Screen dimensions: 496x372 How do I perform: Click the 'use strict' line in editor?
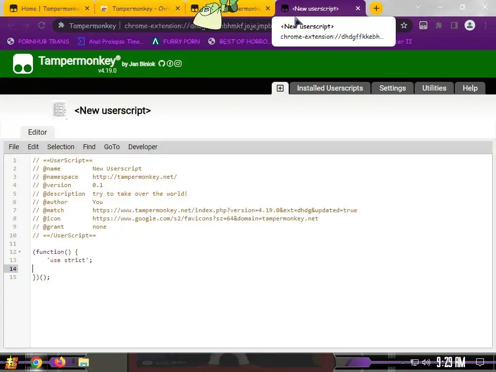point(69,260)
